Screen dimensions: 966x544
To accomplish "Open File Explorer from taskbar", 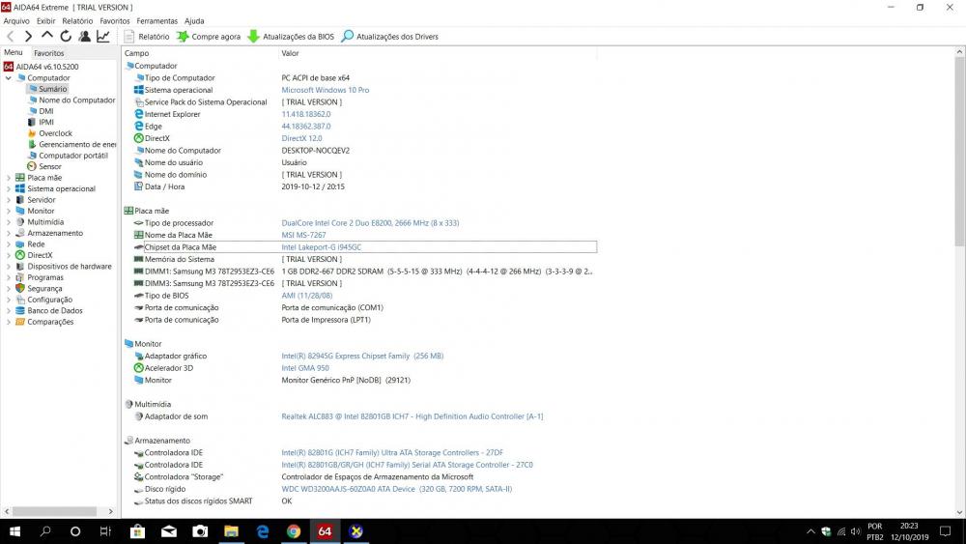I will pyautogui.click(x=231, y=531).
